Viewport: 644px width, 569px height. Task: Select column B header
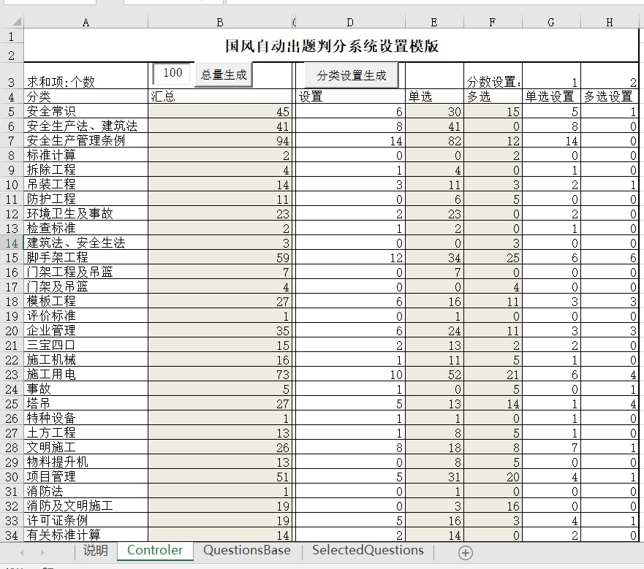click(220, 22)
